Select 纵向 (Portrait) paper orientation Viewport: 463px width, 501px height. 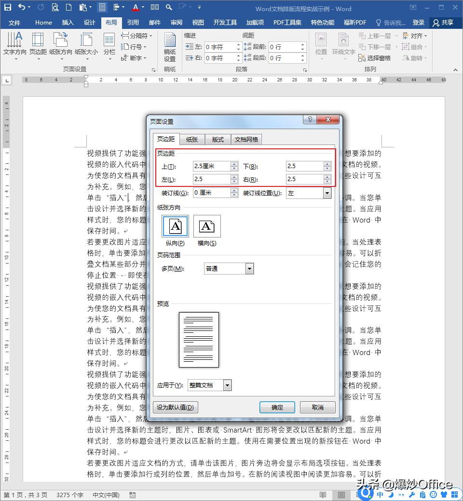tap(175, 226)
